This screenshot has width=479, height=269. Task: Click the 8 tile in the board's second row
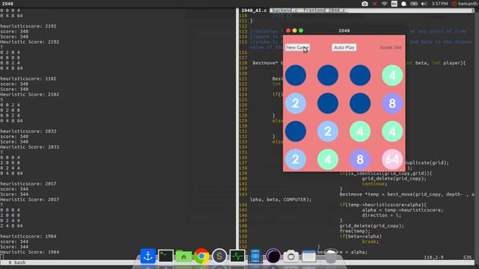pos(392,103)
